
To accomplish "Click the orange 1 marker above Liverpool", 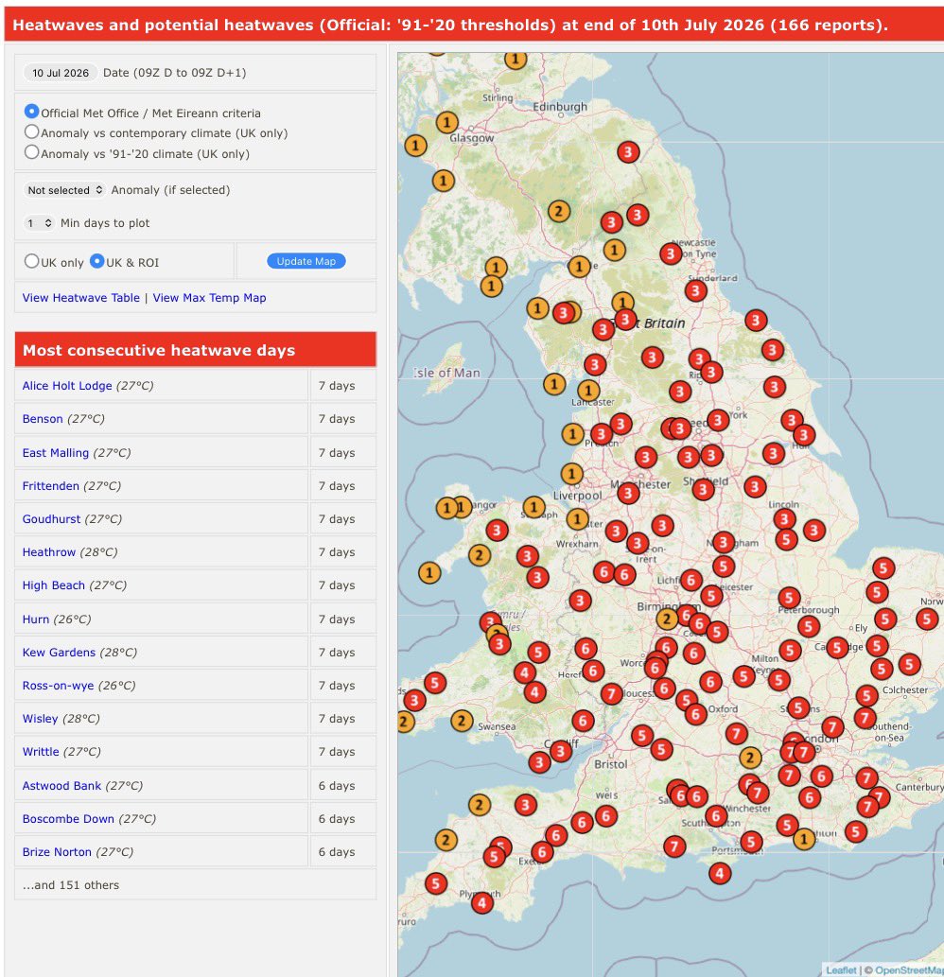I will [x=572, y=474].
